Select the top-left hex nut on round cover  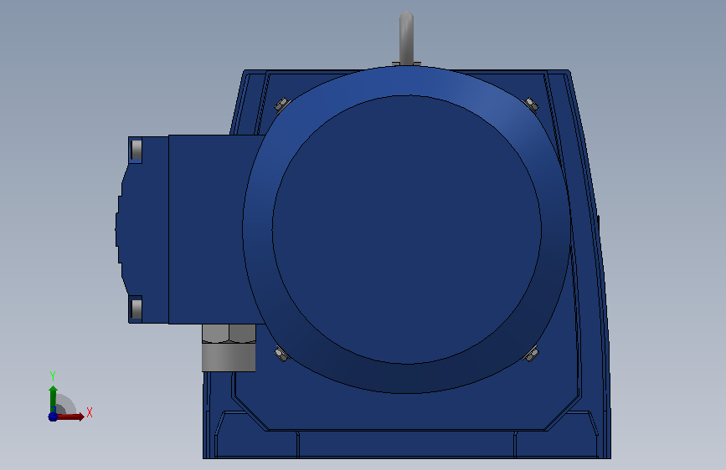pos(281,105)
